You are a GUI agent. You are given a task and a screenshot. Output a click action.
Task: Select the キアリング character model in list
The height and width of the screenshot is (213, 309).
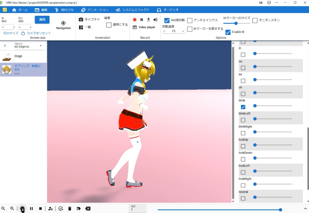tap(24, 69)
